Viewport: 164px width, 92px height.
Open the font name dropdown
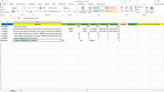[x=23, y=8]
